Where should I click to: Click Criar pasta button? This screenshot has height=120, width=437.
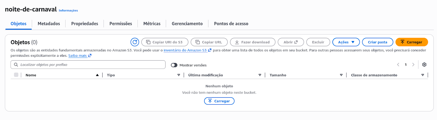coord(377,42)
